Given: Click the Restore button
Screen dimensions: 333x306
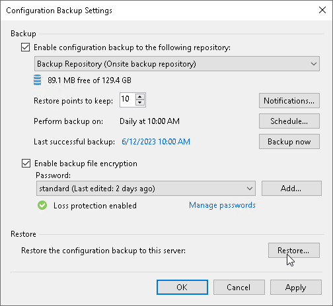Looking at the screenshot, I should pos(294,251).
